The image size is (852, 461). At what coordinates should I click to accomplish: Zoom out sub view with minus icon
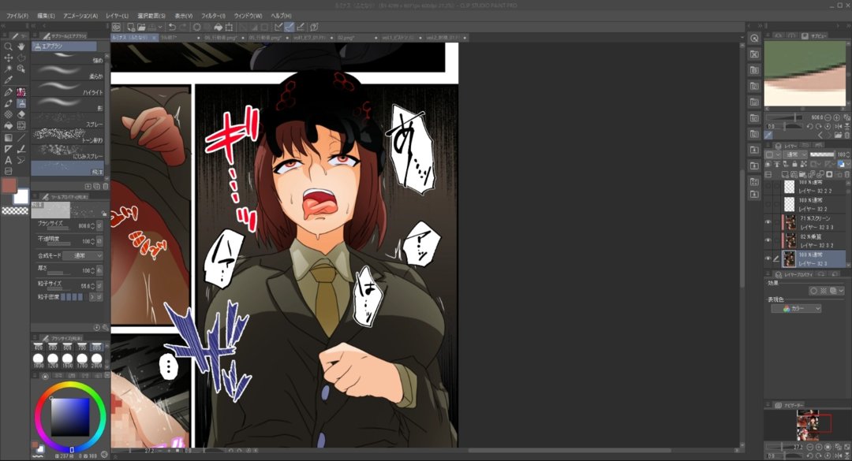828,117
